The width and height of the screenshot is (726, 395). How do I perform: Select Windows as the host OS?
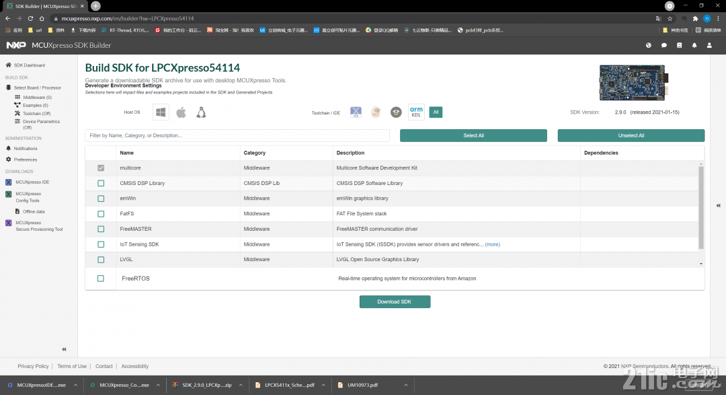tap(161, 112)
